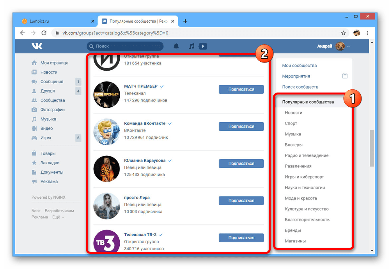390x269 pixels.
Task: Click the verified checkmark next to Телеканал ТВ-3
Action: (x=161, y=235)
